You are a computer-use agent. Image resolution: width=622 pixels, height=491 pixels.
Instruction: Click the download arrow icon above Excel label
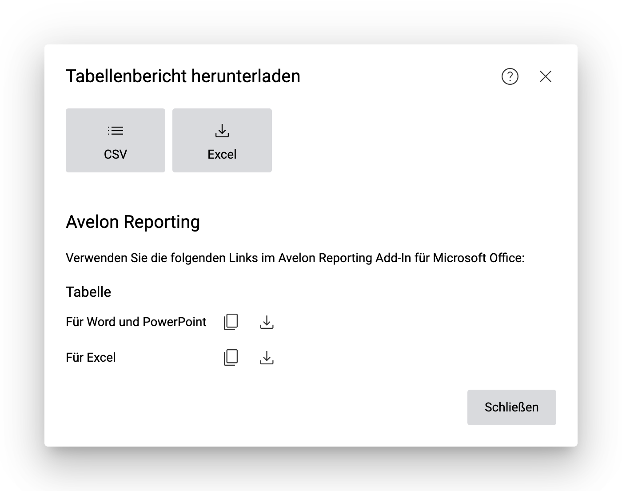click(x=221, y=131)
